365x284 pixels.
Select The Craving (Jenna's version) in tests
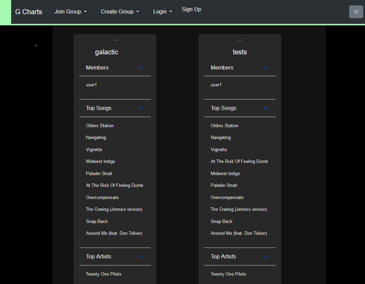[x=239, y=209]
